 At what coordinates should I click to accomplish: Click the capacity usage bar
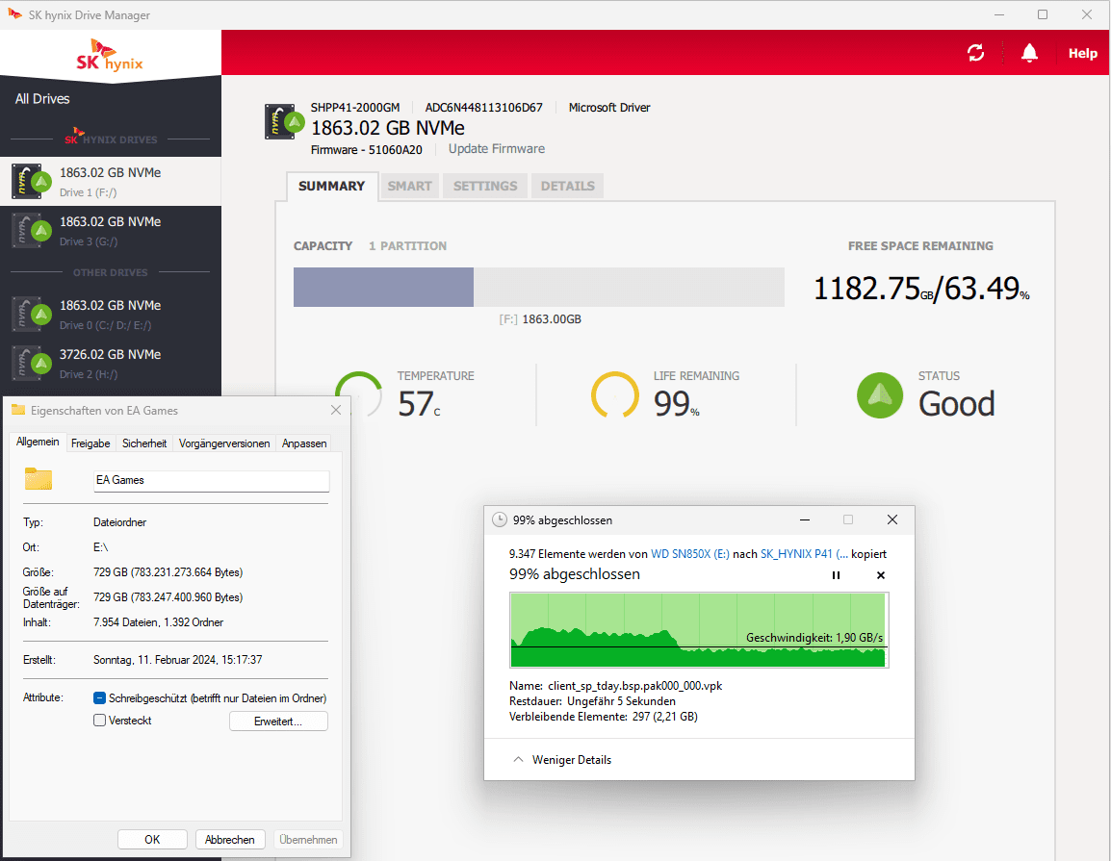tap(538, 288)
